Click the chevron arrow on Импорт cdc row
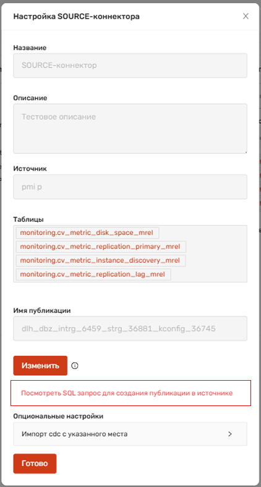The width and height of the screenshot is (261, 487). click(230, 434)
